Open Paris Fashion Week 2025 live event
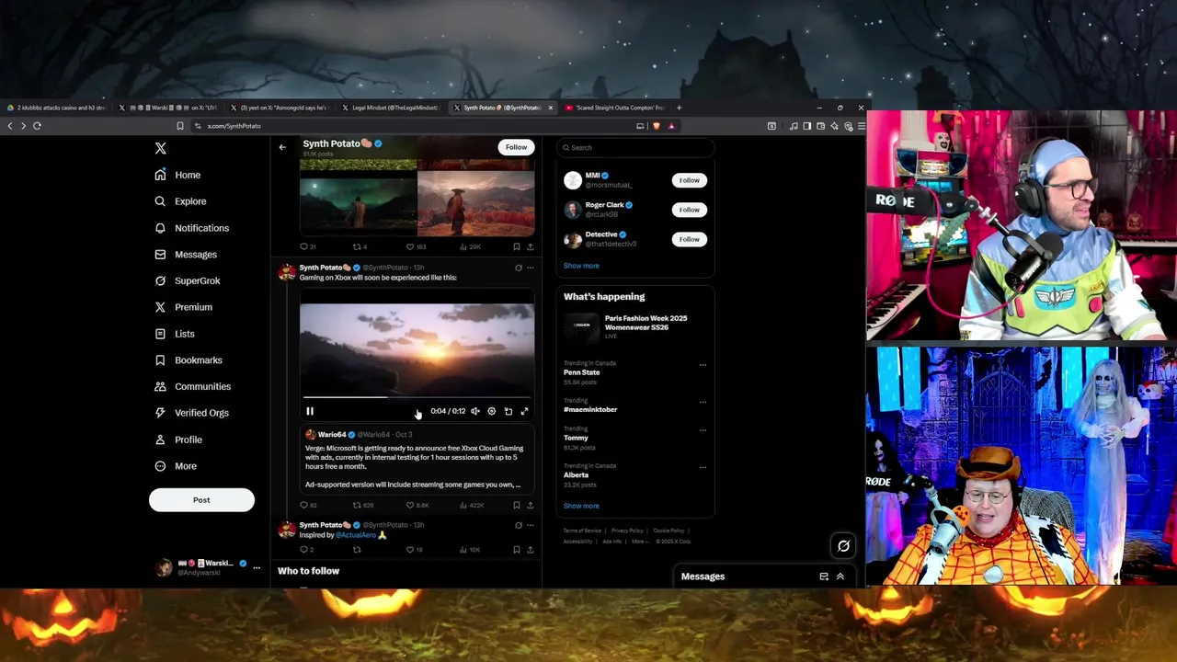This screenshot has width=1177, height=662. pos(635,327)
